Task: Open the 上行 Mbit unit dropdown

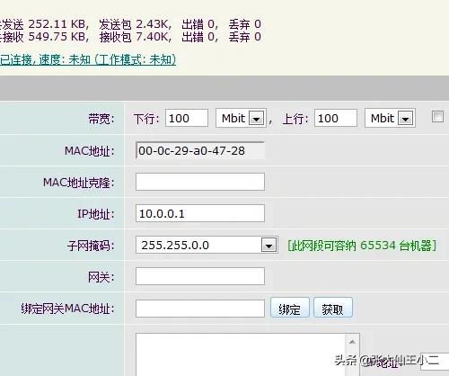Action: 390,118
